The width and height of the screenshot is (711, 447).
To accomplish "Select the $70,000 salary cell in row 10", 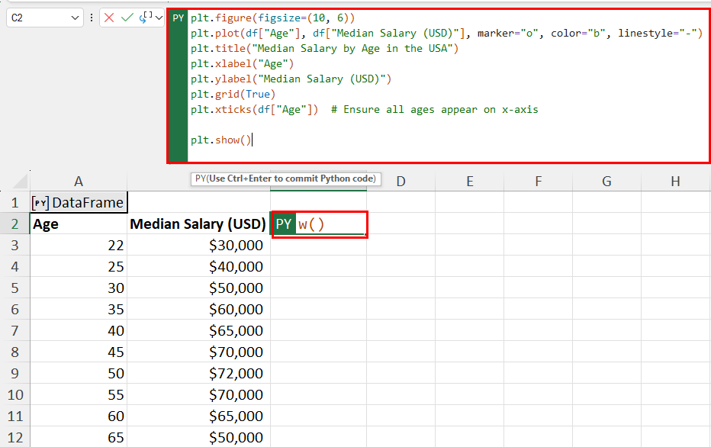I will [x=198, y=394].
